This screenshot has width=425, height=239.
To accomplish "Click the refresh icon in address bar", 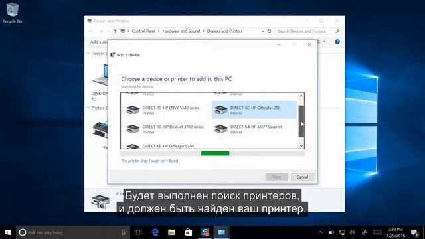I will [269, 31].
